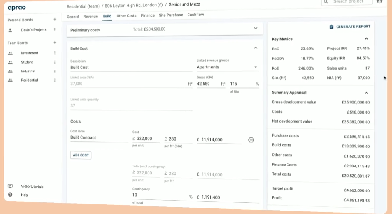The width and height of the screenshot is (392, 214).
Task: Click the add Personal Boards plus icon
Action: click(x=55, y=20)
